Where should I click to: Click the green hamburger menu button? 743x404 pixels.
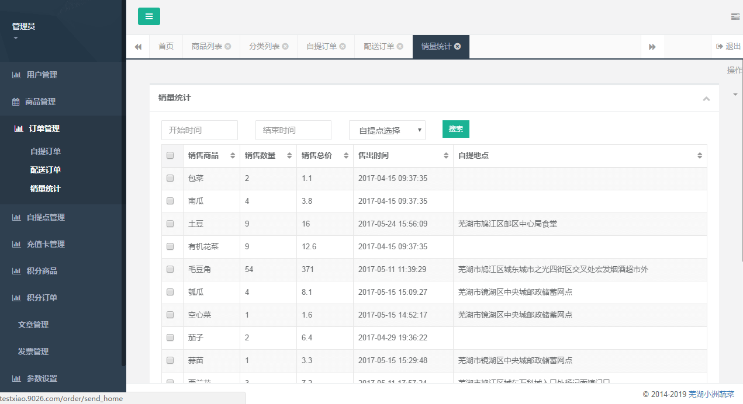point(148,16)
